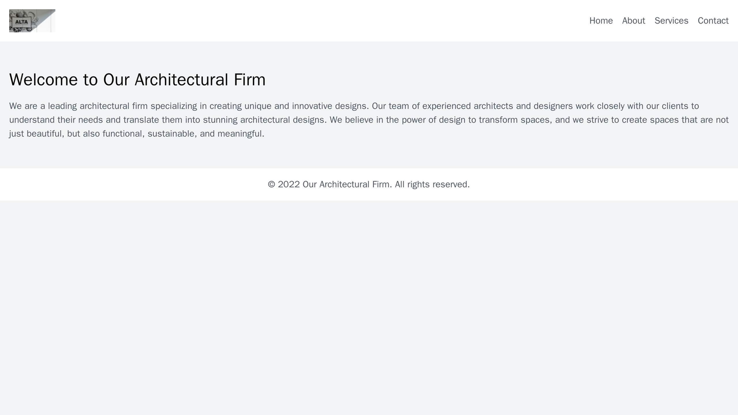Select the Home navigation link

pyautogui.click(x=602, y=20)
